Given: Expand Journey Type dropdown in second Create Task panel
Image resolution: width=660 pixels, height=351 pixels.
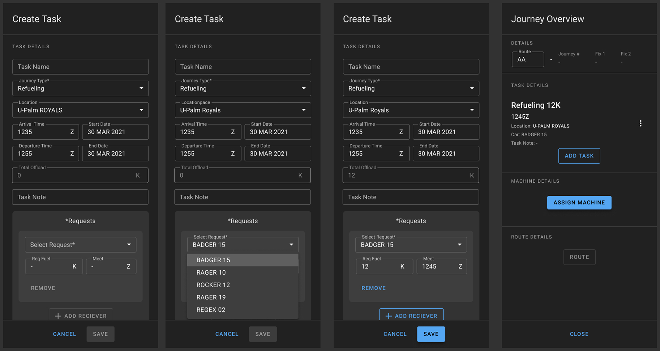Looking at the screenshot, I should coord(243,88).
